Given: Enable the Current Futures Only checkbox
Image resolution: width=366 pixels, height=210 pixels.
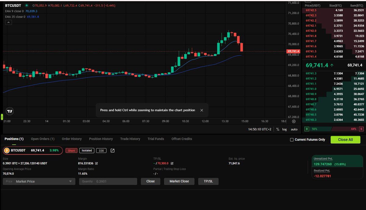Looking at the screenshot, I should [x=292, y=140].
